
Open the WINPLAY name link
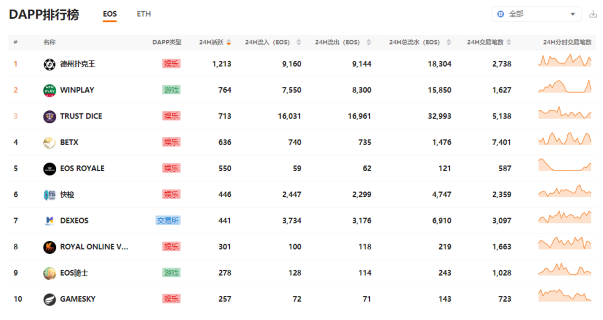point(77,90)
